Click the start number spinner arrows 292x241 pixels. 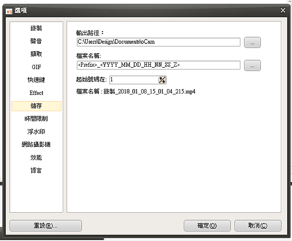click(162, 80)
